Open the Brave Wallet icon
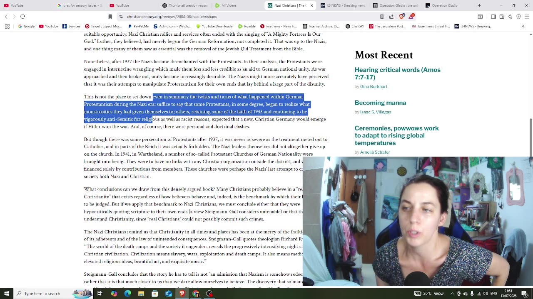 coord(502,17)
